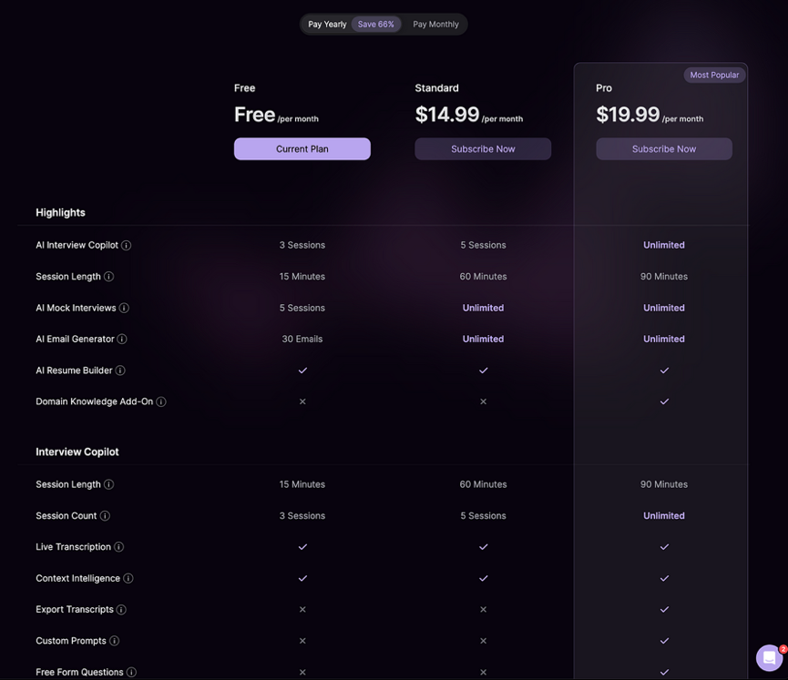Click info icon next to Session Count
This screenshot has width=788, height=680.
(105, 516)
